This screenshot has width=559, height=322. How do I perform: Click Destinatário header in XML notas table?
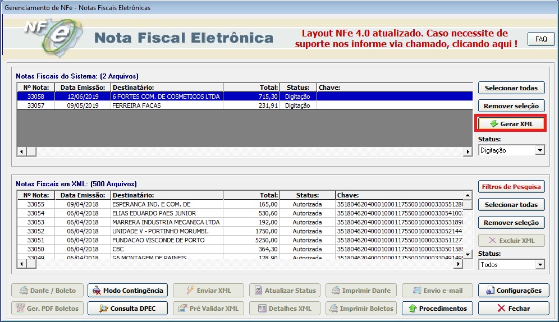point(167,195)
